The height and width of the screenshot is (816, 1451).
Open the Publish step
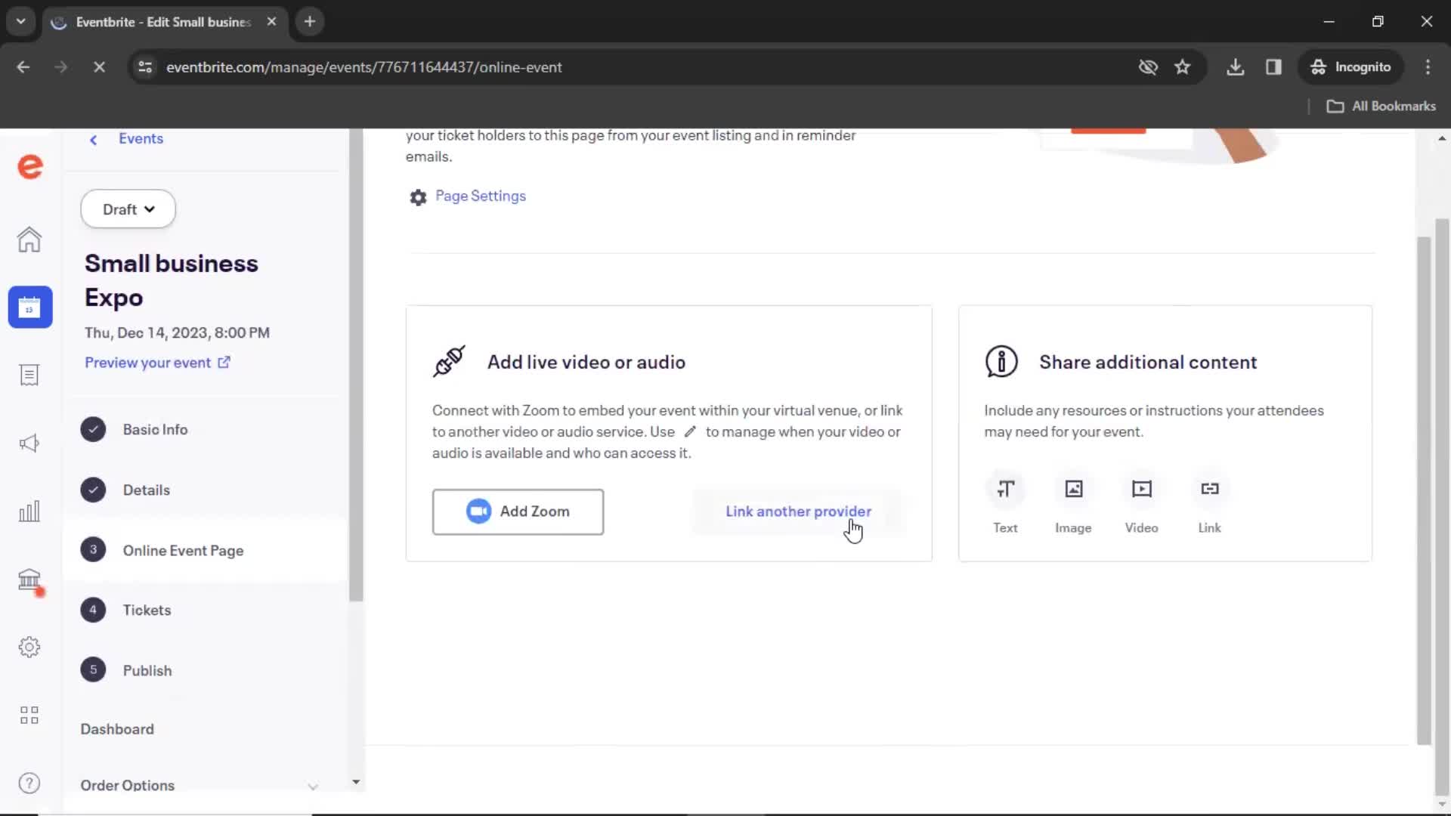[147, 670]
